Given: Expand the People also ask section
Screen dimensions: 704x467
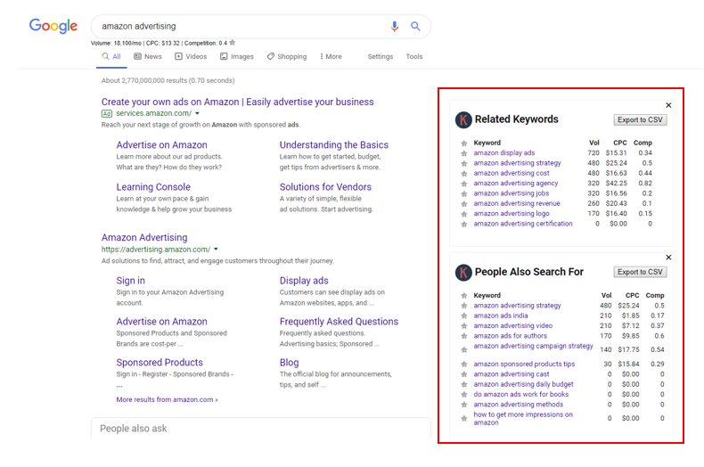Looking at the screenshot, I should click(x=261, y=428).
